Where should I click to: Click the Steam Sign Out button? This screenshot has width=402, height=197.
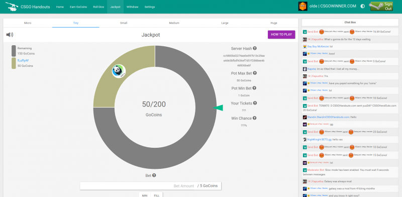[381, 7]
